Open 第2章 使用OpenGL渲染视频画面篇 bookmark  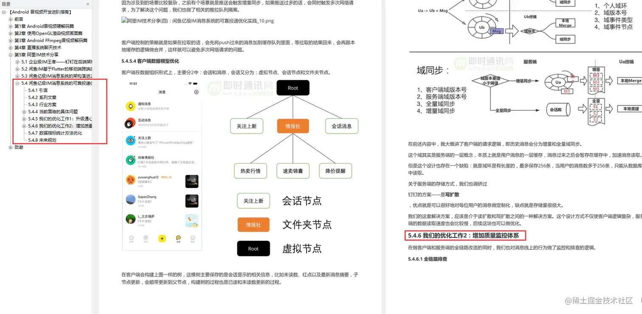(x=48, y=33)
